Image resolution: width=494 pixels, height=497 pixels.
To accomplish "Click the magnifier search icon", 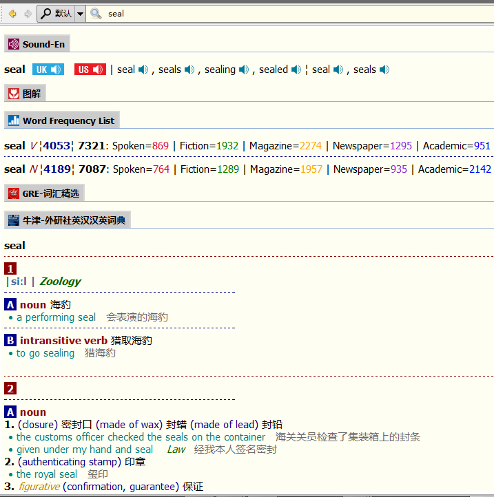I will 96,14.
